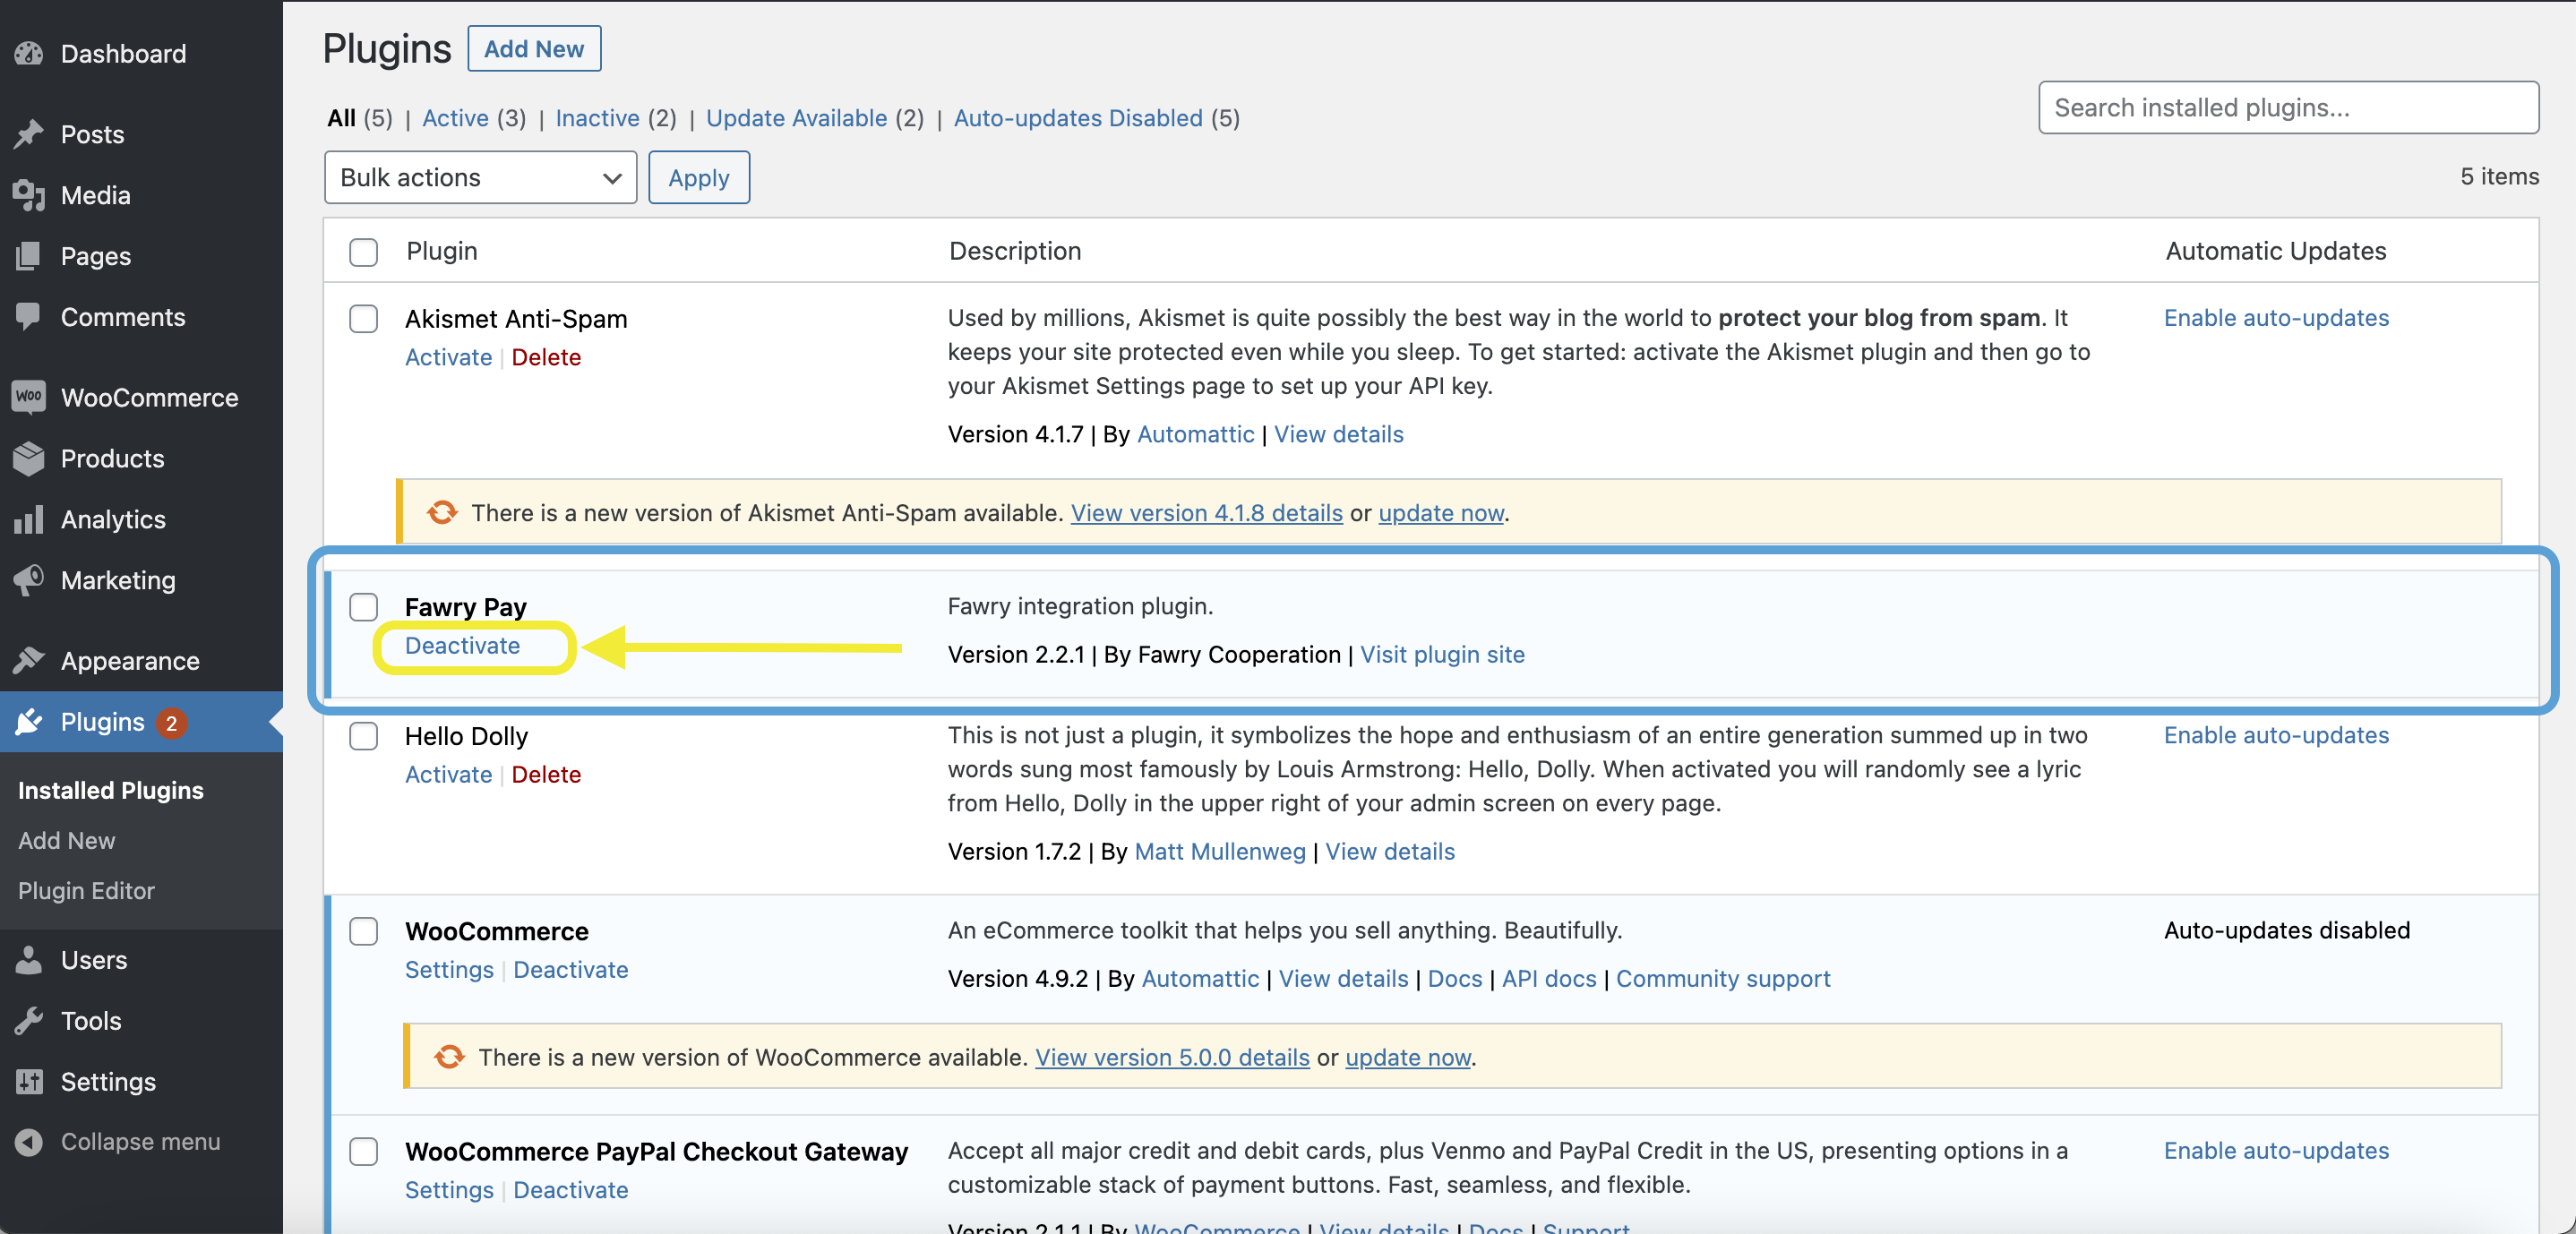This screenshot has height=1234, width=2576.
Task: Open Posts in the sidebar menu
Action: pyautogui.click(x=92, y=134)
